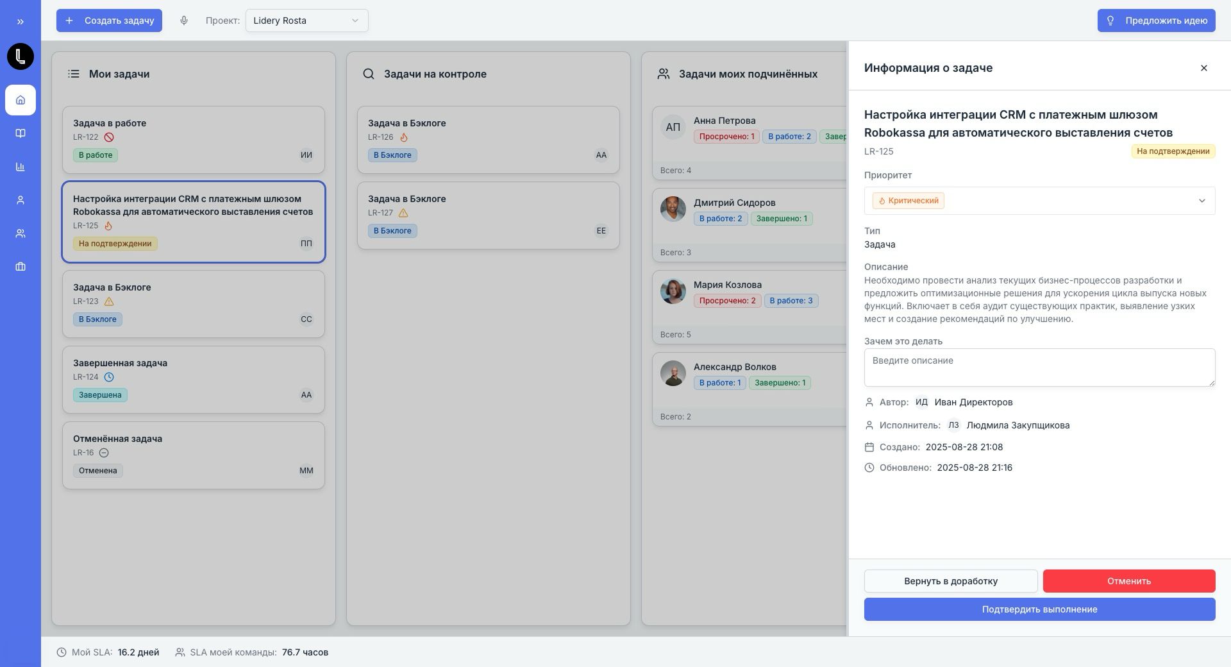
Task: Open the Lidery Rosta project dropdown
Action: point(306,21)
